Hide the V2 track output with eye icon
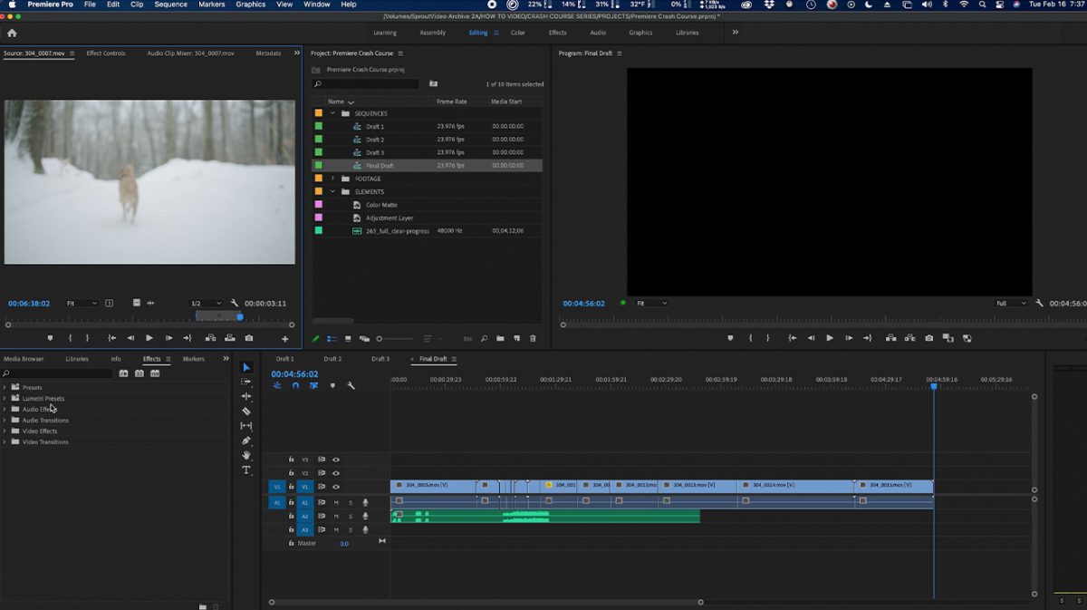Viewport: 1087px width, 610px height. click(x=336, y=473)
